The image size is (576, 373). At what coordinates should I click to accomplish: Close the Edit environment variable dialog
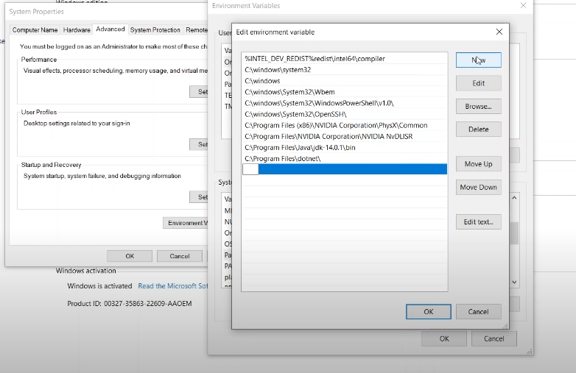(x=499, y=32)
